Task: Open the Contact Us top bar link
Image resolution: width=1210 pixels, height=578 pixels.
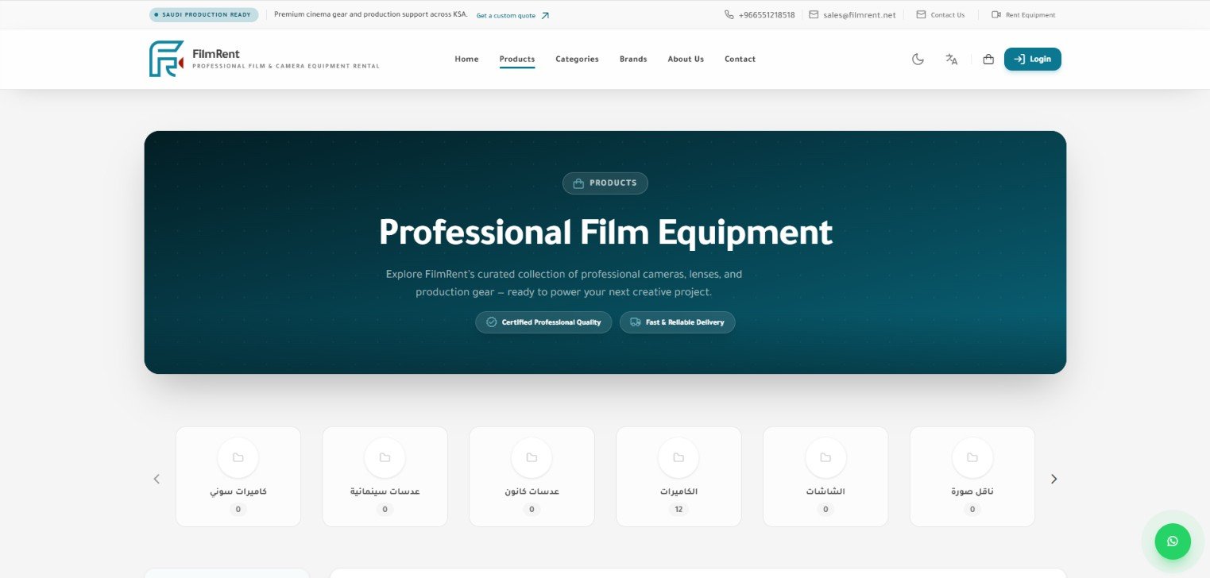Action: (941, 15)
